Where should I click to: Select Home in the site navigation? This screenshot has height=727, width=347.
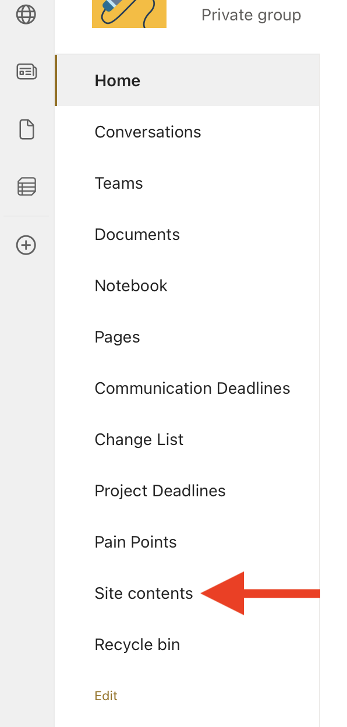(x=117, y=80)
